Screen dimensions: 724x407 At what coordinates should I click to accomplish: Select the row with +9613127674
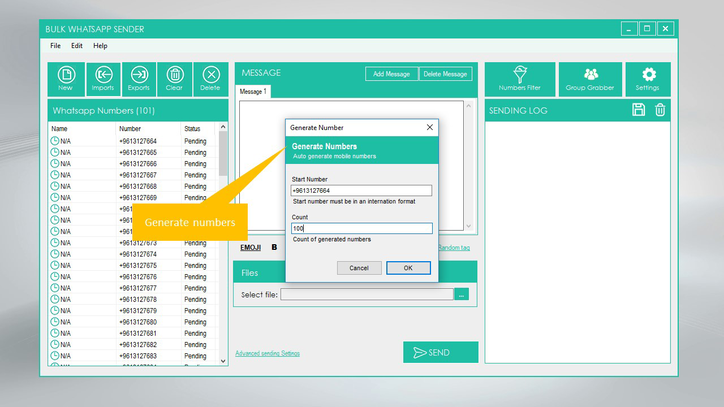coord(133,254)
